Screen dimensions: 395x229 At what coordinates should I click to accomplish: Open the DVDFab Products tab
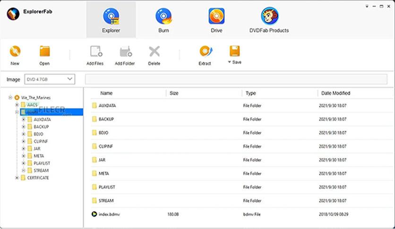pyautogui.click(x=269, y=20)
